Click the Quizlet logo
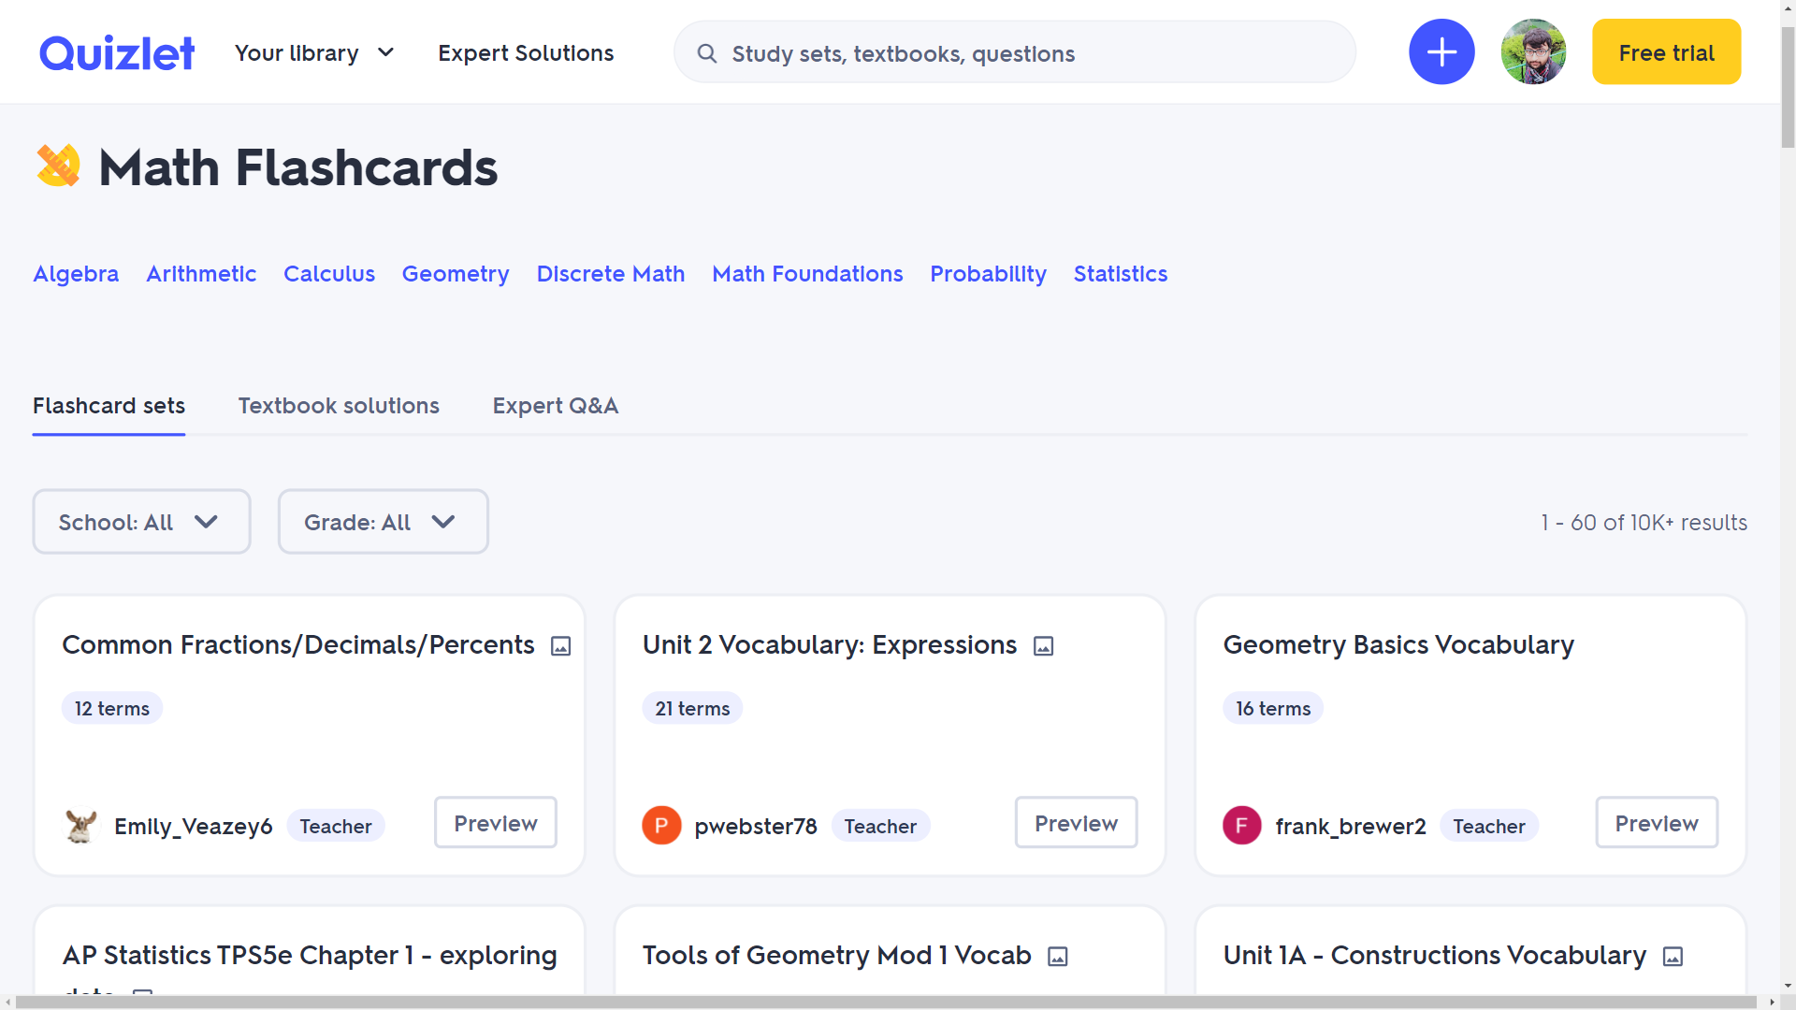 [x=117, y=53]
